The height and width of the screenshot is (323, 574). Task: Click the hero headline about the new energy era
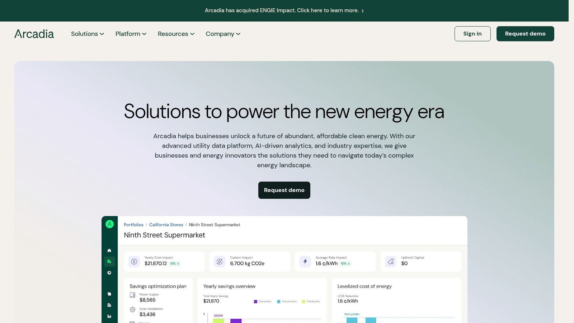click(x=284, y=112)
